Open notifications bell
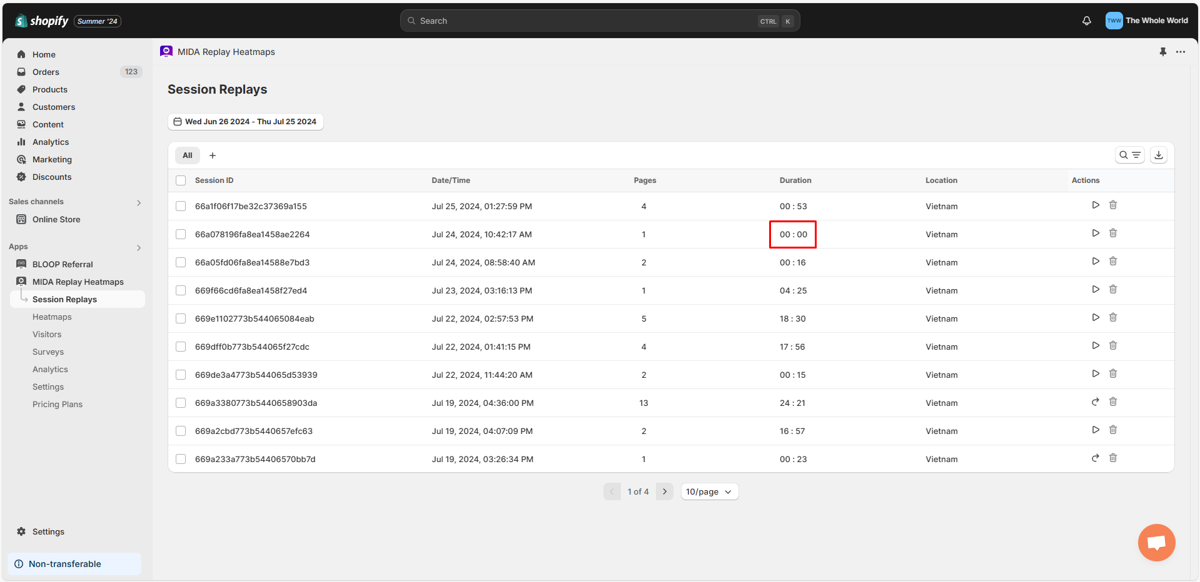 pyautogui.click(x=1086, y=21)
